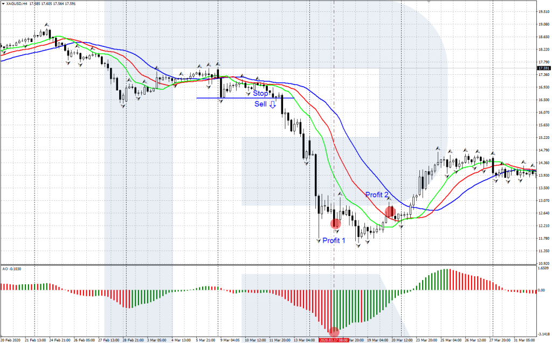Click the red circle marker below Profit 2

[390, 212]
